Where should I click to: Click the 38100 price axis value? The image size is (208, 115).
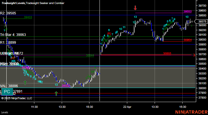(x=202, y=83)
